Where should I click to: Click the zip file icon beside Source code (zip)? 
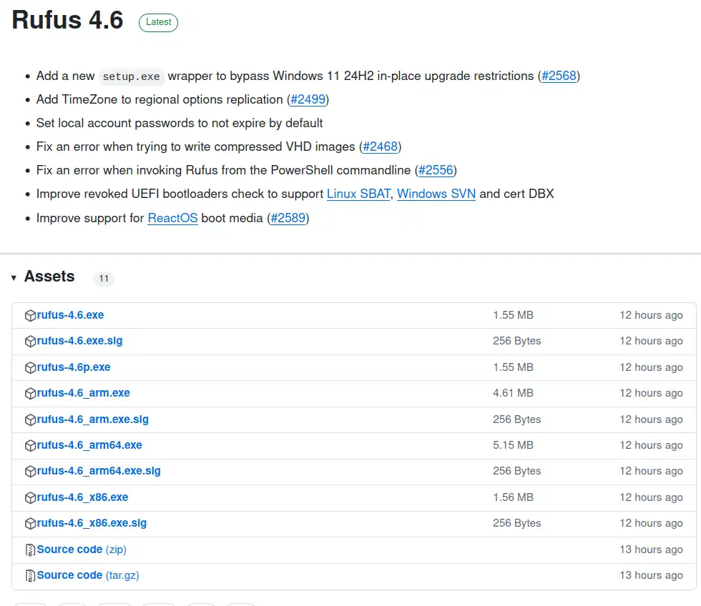pos(30,550)
